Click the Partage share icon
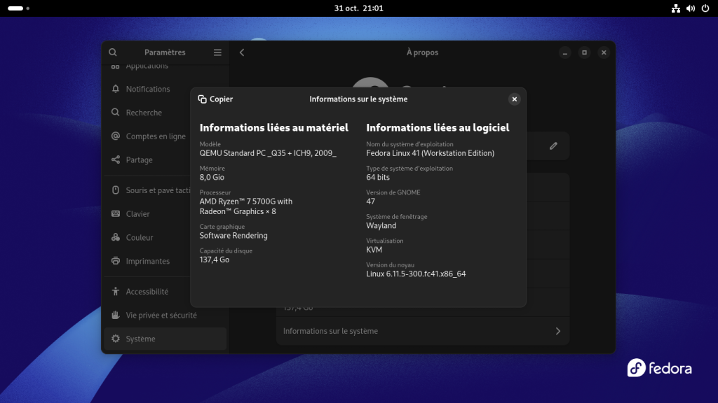The image size is (718, 403). (116, 160)
